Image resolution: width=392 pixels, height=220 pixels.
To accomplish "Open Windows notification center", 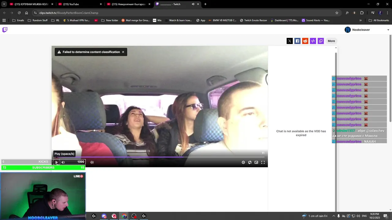I will (386, 216).
